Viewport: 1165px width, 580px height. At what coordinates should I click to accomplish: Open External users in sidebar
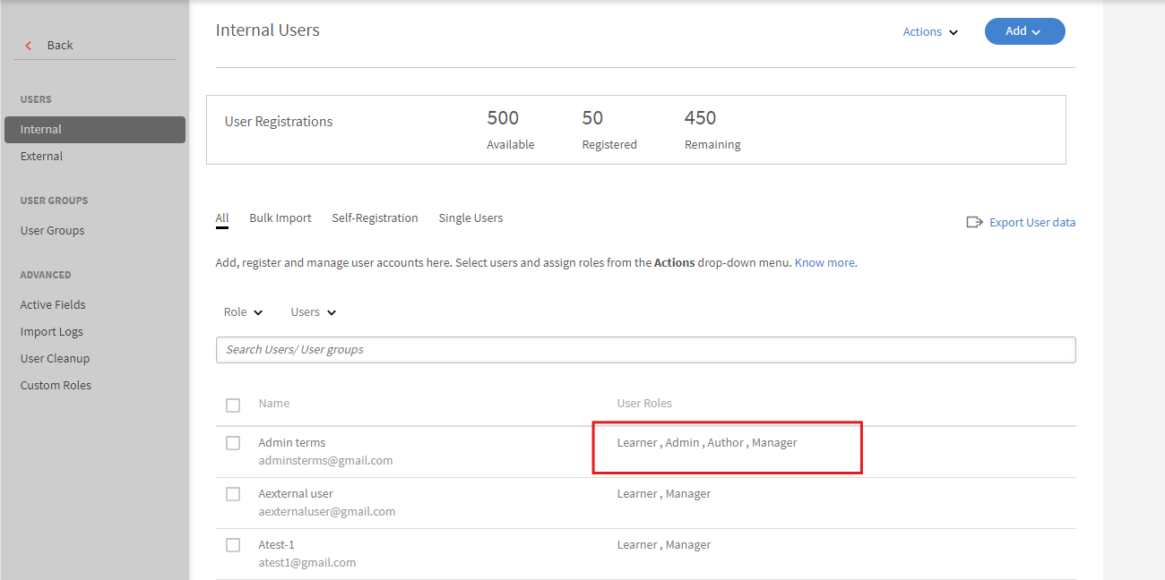42,157
